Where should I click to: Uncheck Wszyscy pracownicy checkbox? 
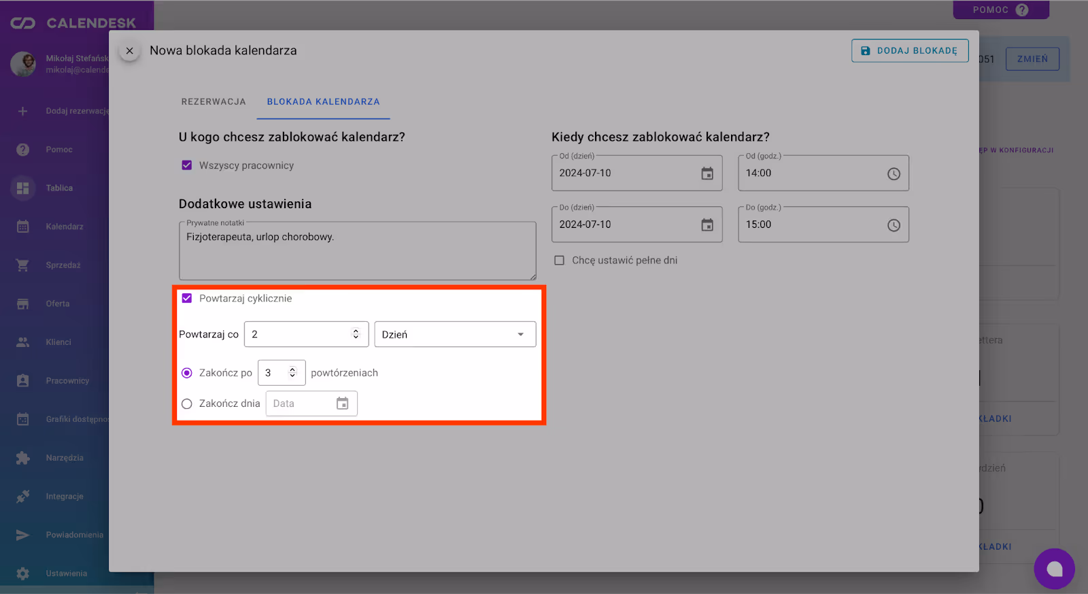click(x=187, y=165)
